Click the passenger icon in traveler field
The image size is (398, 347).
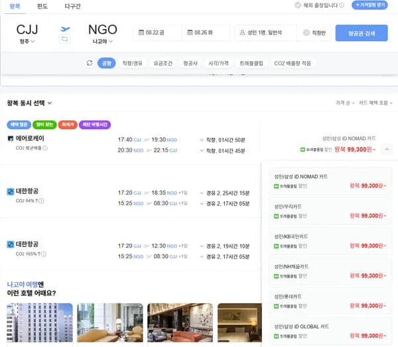click(242, 32)
